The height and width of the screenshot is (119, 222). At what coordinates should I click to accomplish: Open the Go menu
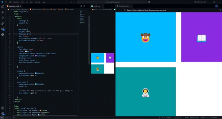click(27, 2)
